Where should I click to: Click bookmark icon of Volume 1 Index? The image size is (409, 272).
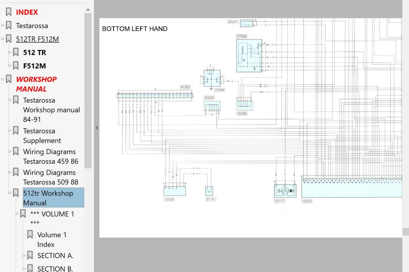[x=30, y=235]
